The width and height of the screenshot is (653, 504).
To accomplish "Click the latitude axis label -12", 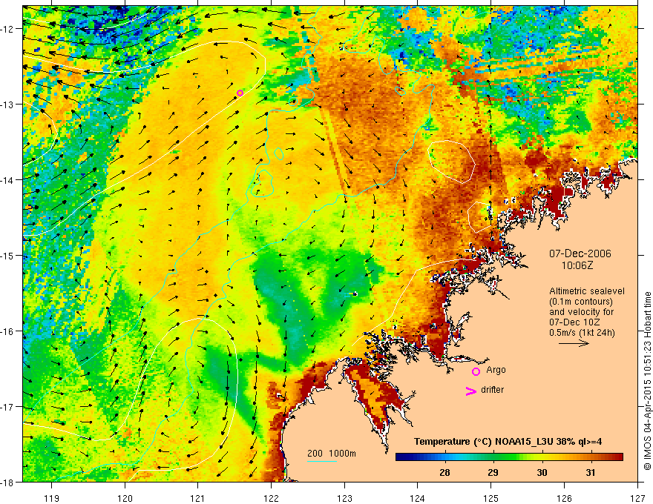I will pyautogui.click(x=7, y=29).
